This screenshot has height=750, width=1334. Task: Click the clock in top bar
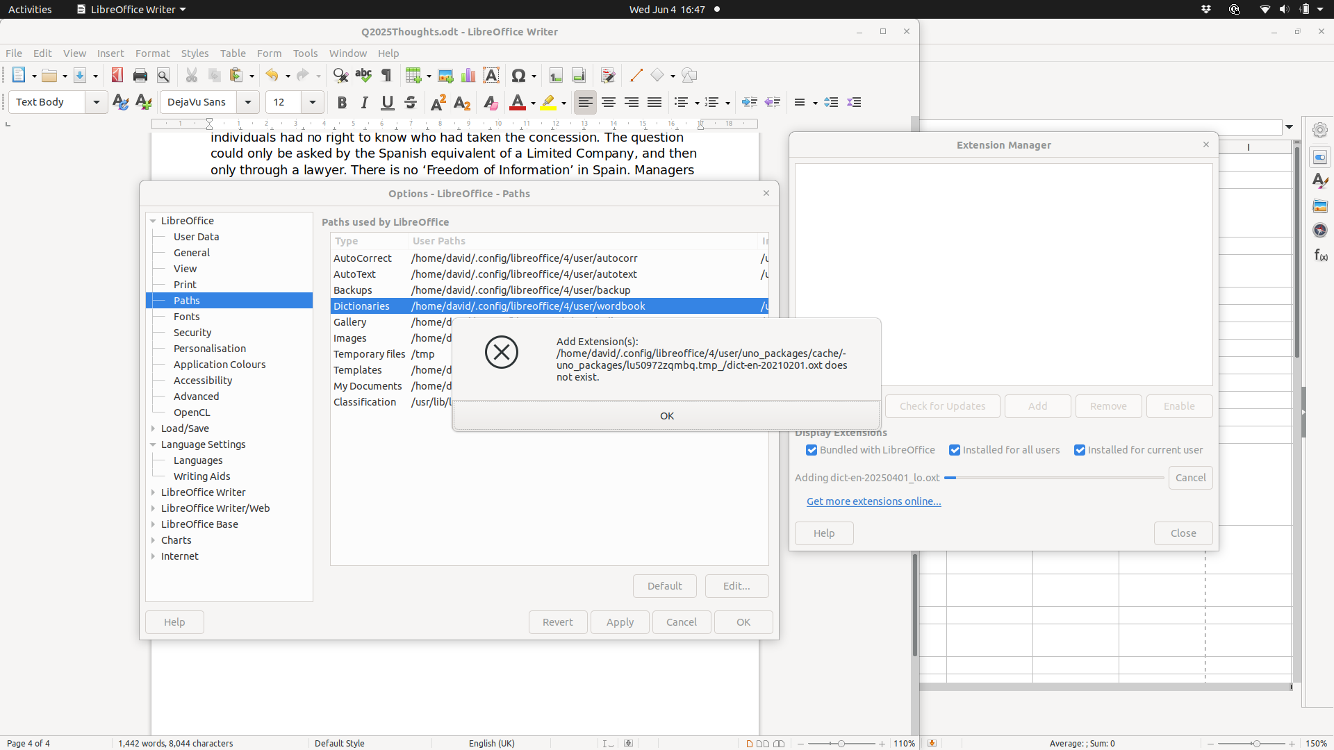pos(666,9)
